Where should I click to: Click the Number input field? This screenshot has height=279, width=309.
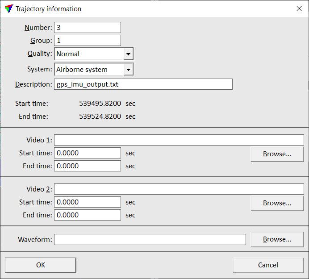[x=88, y=28]
